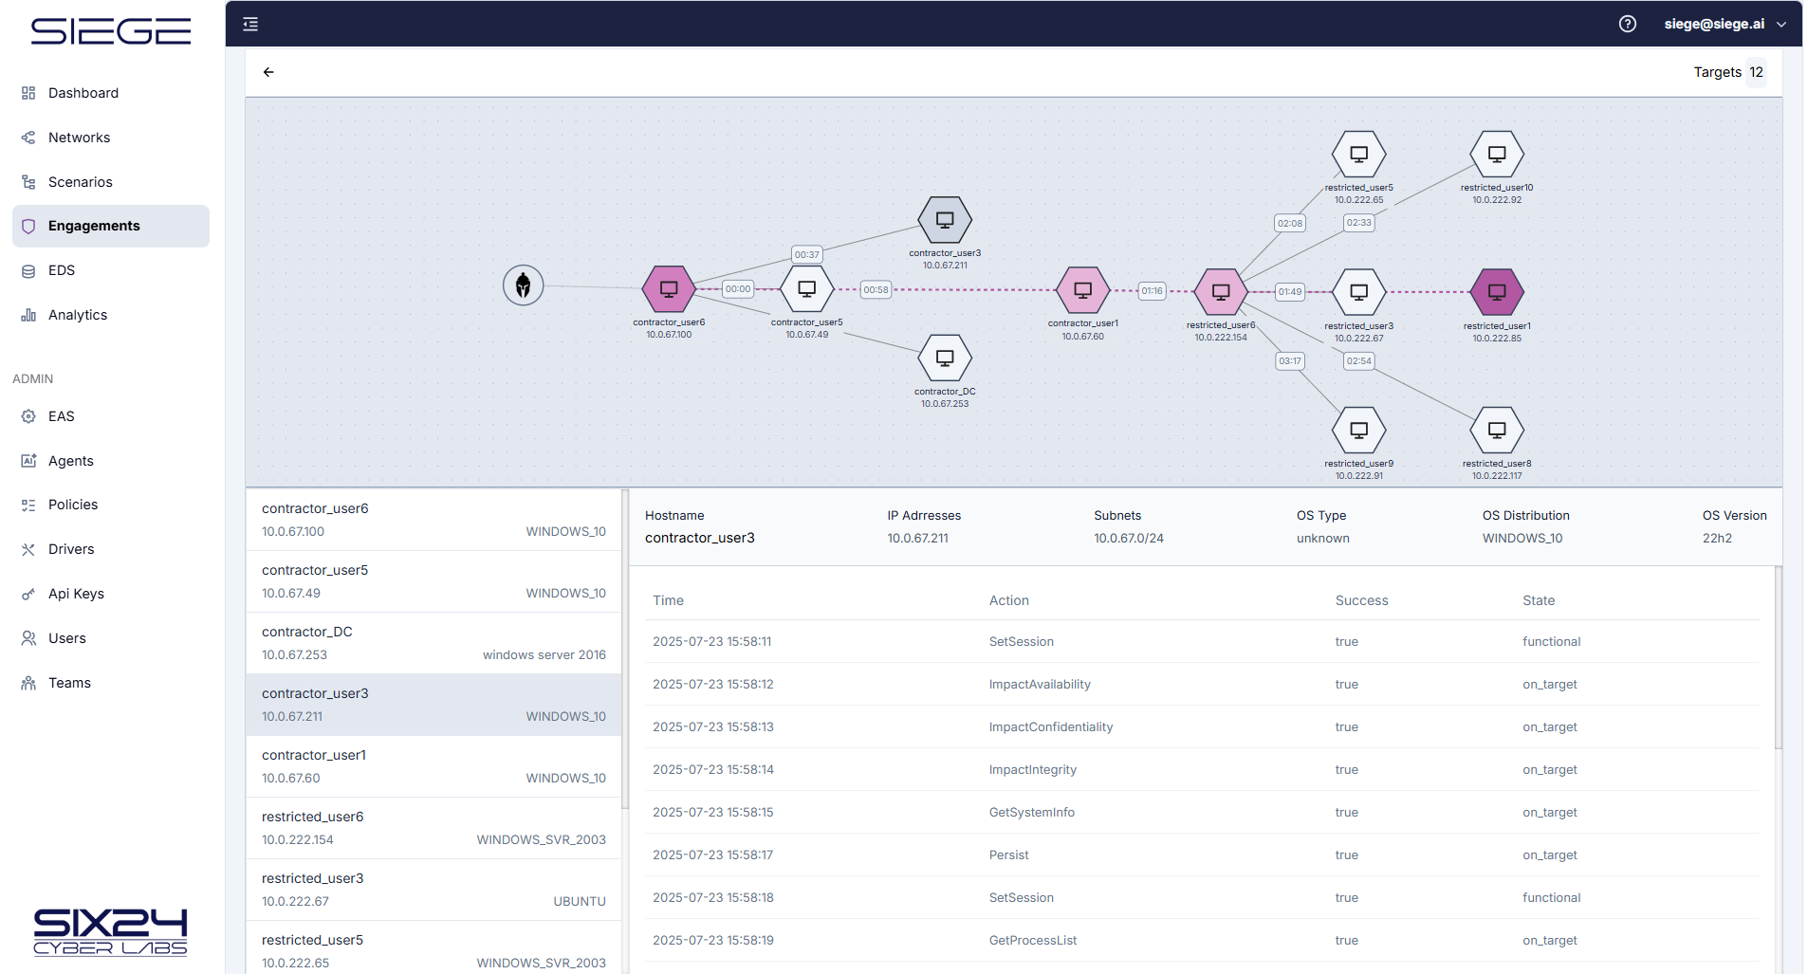The height and width of the screenshot is (974, 1808).
Task: Open Agents using its badge icon
Action: click(28, 460)
